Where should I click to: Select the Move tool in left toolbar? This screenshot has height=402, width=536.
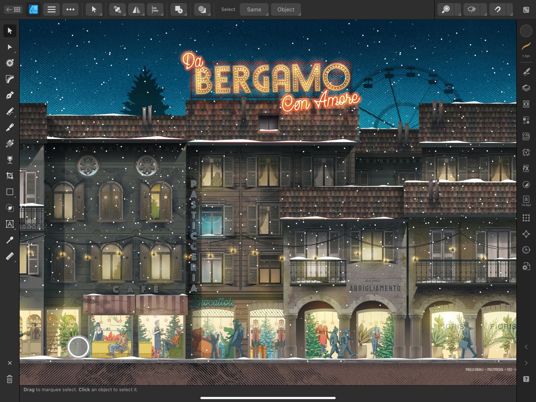pos(9,31)
